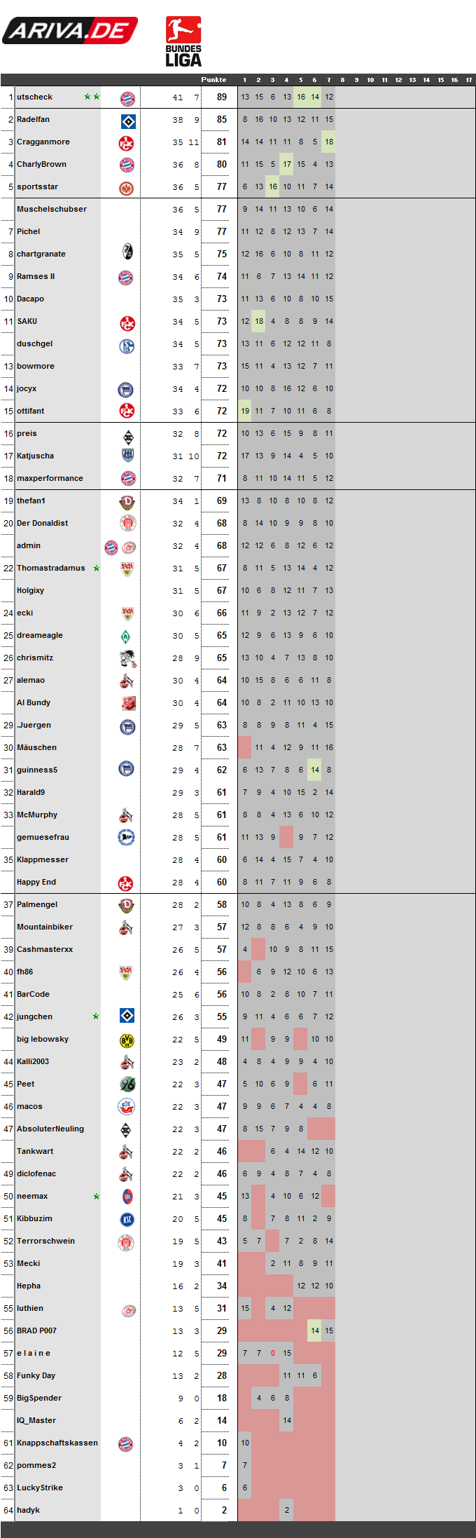
Task: Click the Schalke crest beside duschgel
Action: click(x=127, y=345)
